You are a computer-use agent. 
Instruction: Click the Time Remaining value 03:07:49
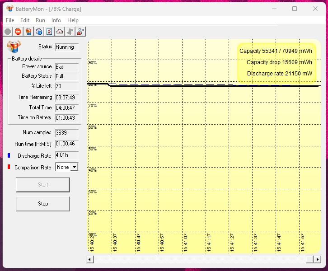[x=67, y=98]
